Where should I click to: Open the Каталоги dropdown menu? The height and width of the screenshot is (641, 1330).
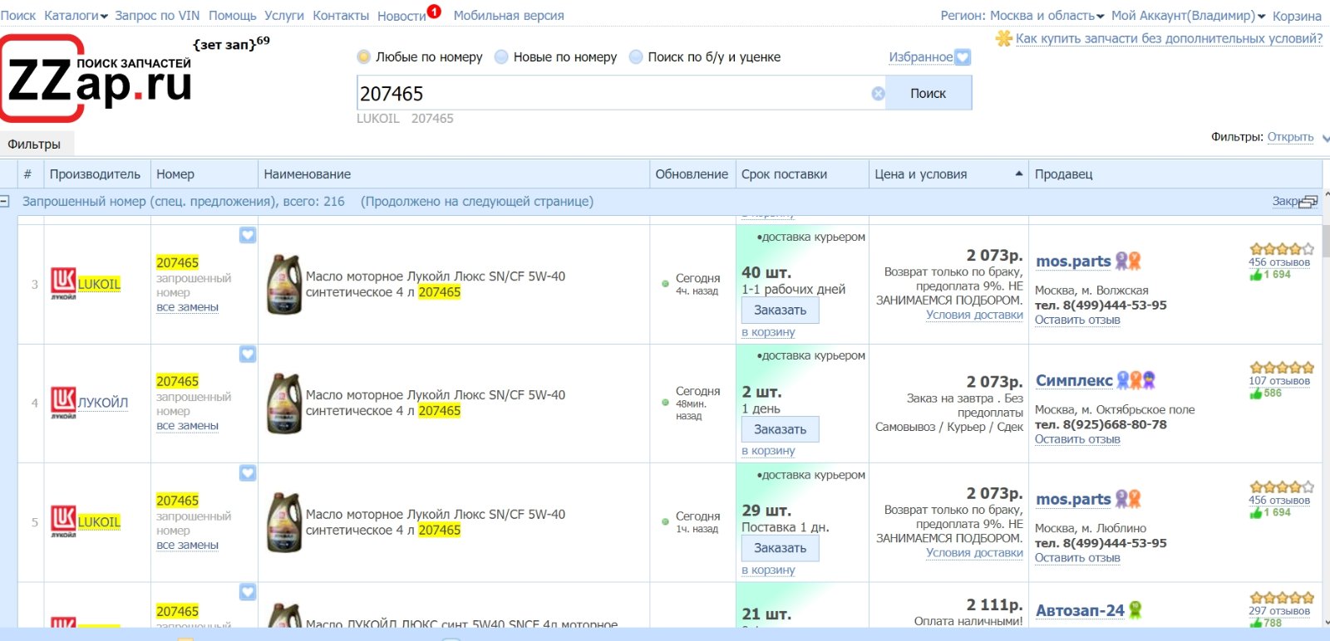click(76, 16)
